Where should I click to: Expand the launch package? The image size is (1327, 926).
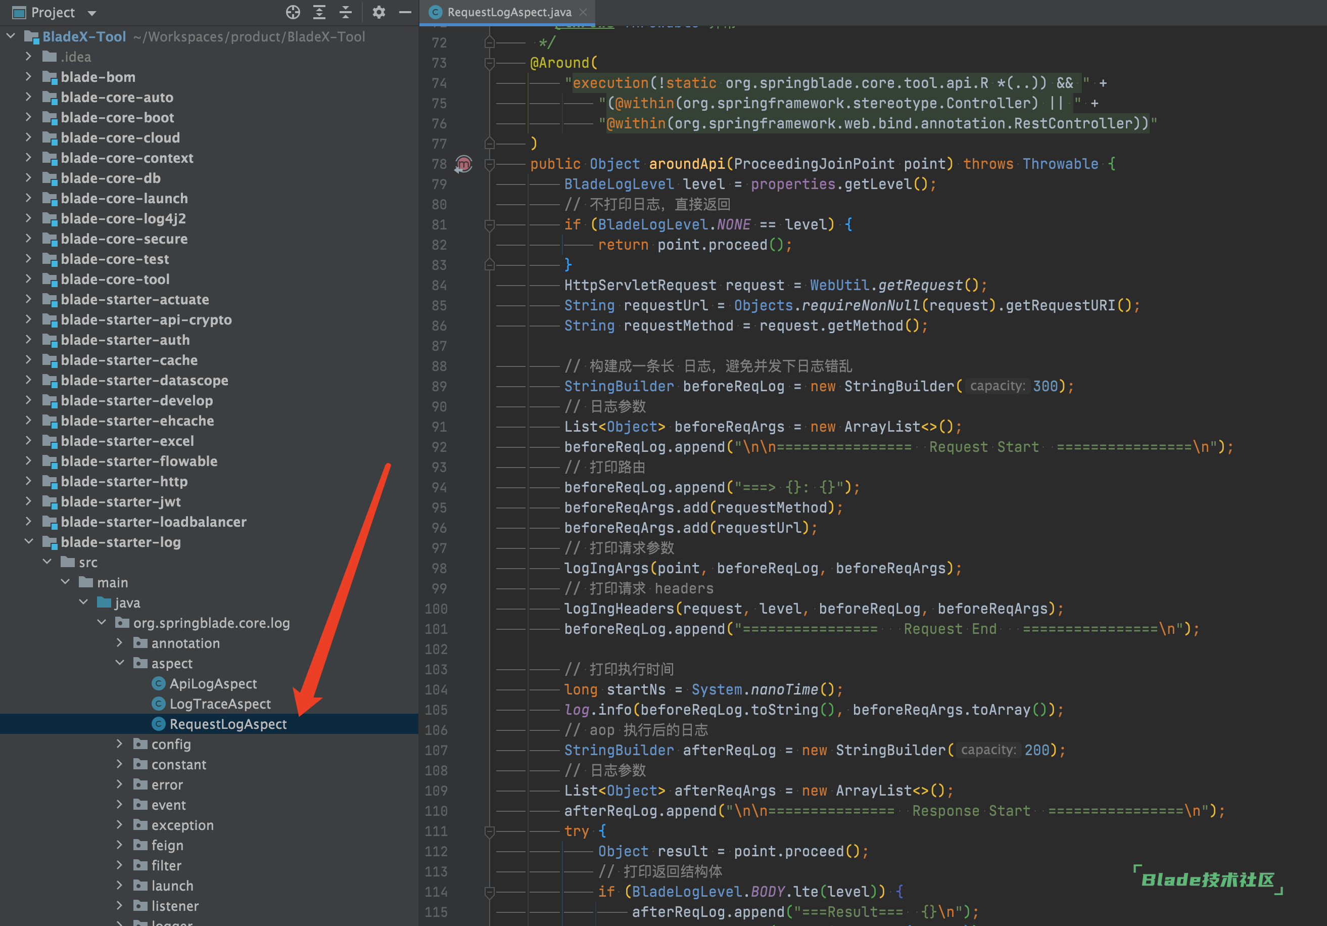[x=119, y=886]
